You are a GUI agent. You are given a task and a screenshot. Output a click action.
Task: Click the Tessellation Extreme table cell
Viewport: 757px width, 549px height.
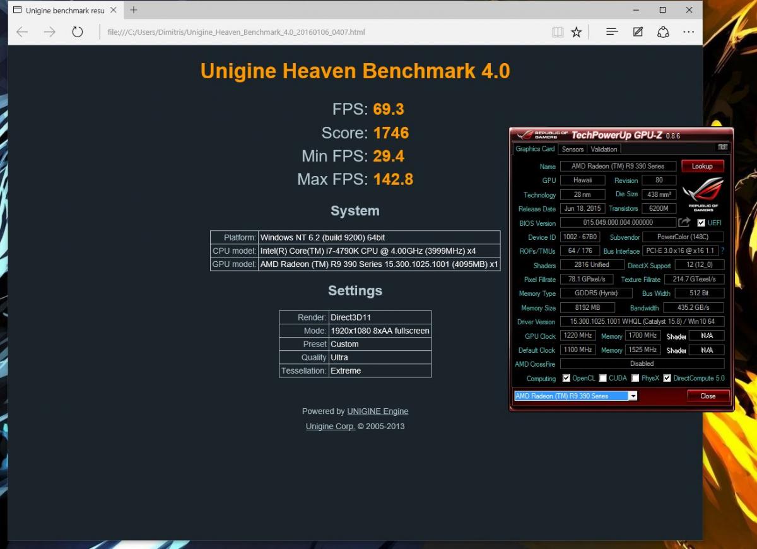(x=380, y=370)
